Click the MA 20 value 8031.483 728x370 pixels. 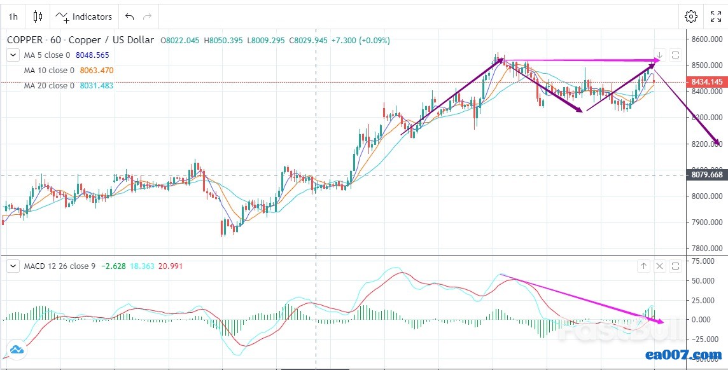coord(97,86)
